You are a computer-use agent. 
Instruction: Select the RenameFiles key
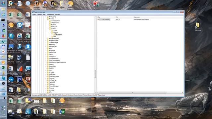pyautogui.click(x=53, y=46)
